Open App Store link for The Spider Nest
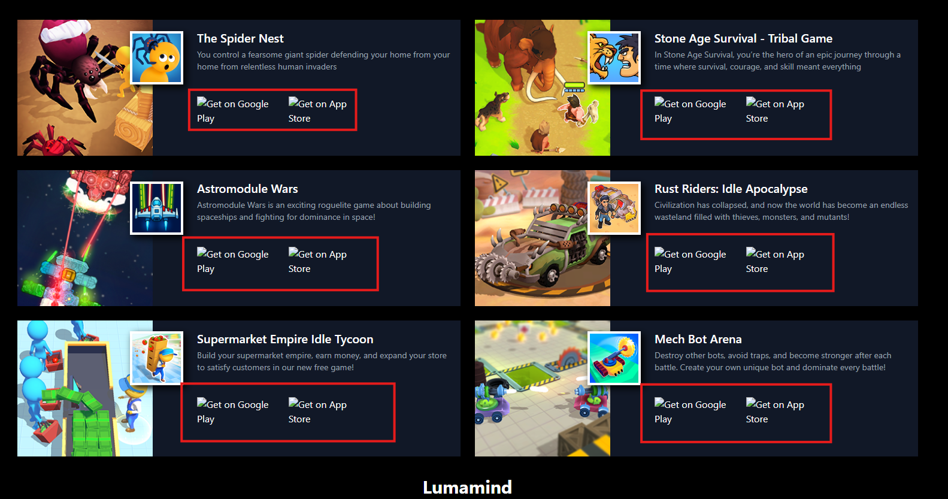The height and width of the screenshot is (499, 948). pyautogui.click(x=318, y=111)
